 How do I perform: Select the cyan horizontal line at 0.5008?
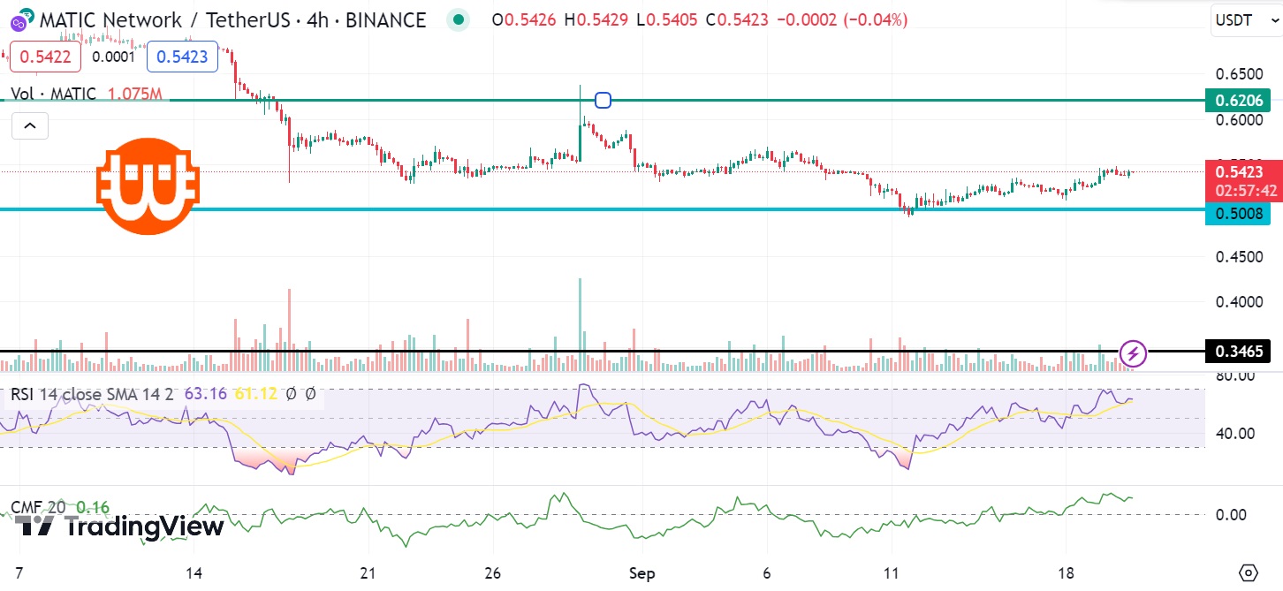601,209
